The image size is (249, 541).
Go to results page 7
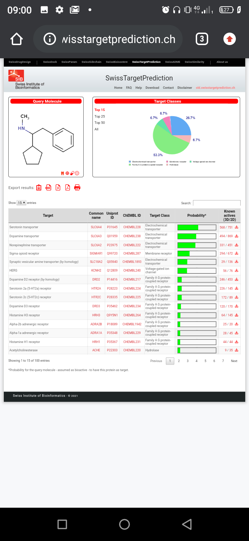click(x=223, y=361)
